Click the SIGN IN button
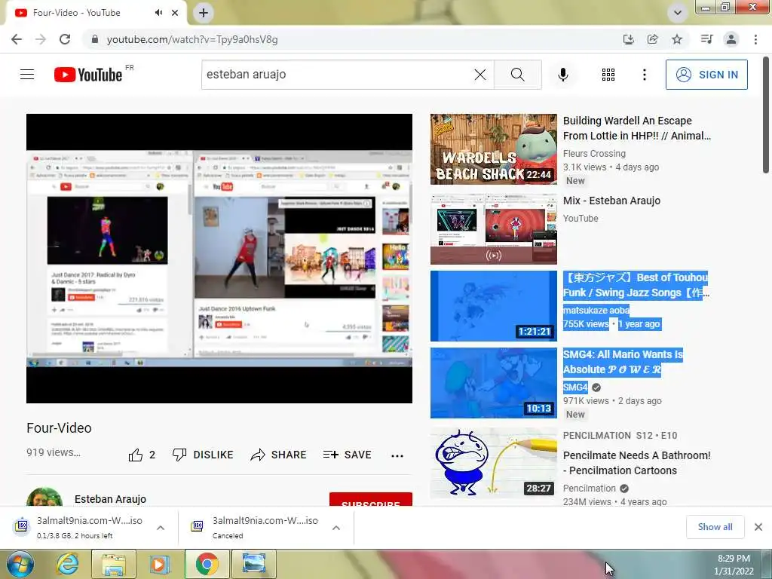Image resolution: width=772 pixels, height=579 pixels. point(706,75)
